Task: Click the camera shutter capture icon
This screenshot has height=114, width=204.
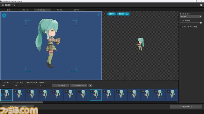Action: [4, 16]
